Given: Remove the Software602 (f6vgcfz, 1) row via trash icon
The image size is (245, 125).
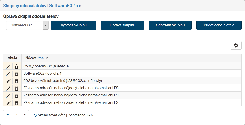Looking at the screenshot, I should click(x=16, y=74).
